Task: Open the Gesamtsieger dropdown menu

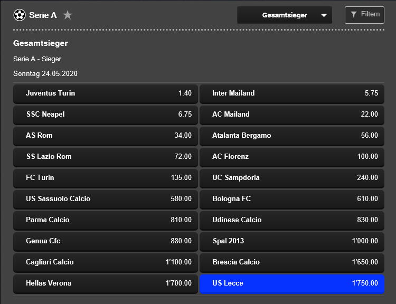Action: (285, 15)
